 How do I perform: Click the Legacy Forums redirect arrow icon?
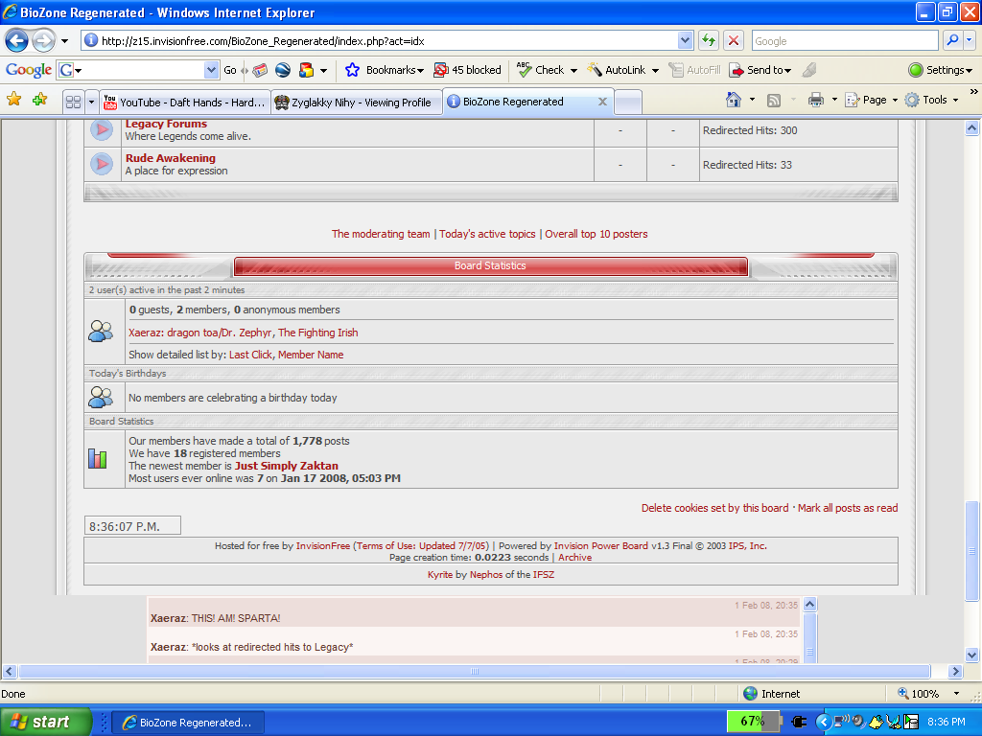102,130
